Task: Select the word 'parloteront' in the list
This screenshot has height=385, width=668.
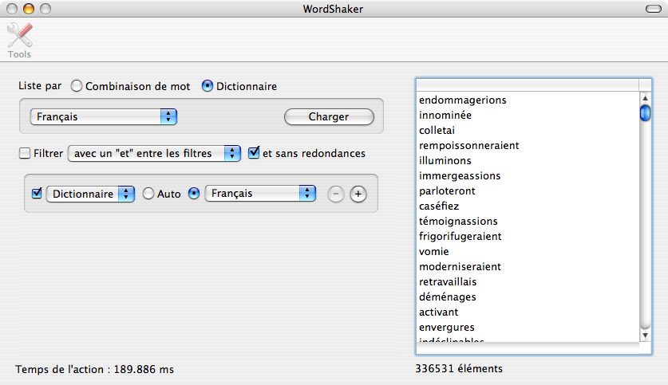Action: (x=447, y=191)
